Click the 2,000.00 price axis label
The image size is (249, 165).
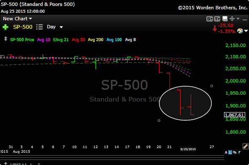tap(235, 81)
